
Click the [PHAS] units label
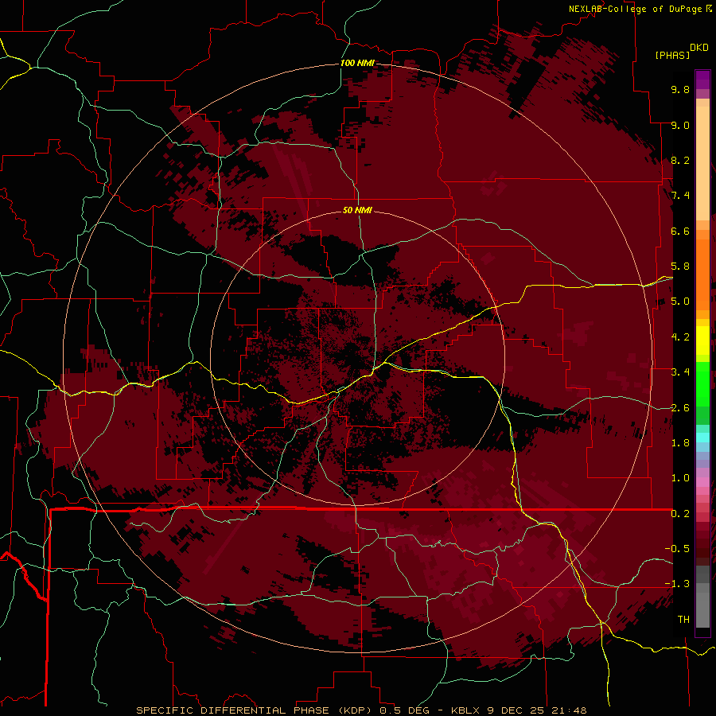(x=672, y=55)
